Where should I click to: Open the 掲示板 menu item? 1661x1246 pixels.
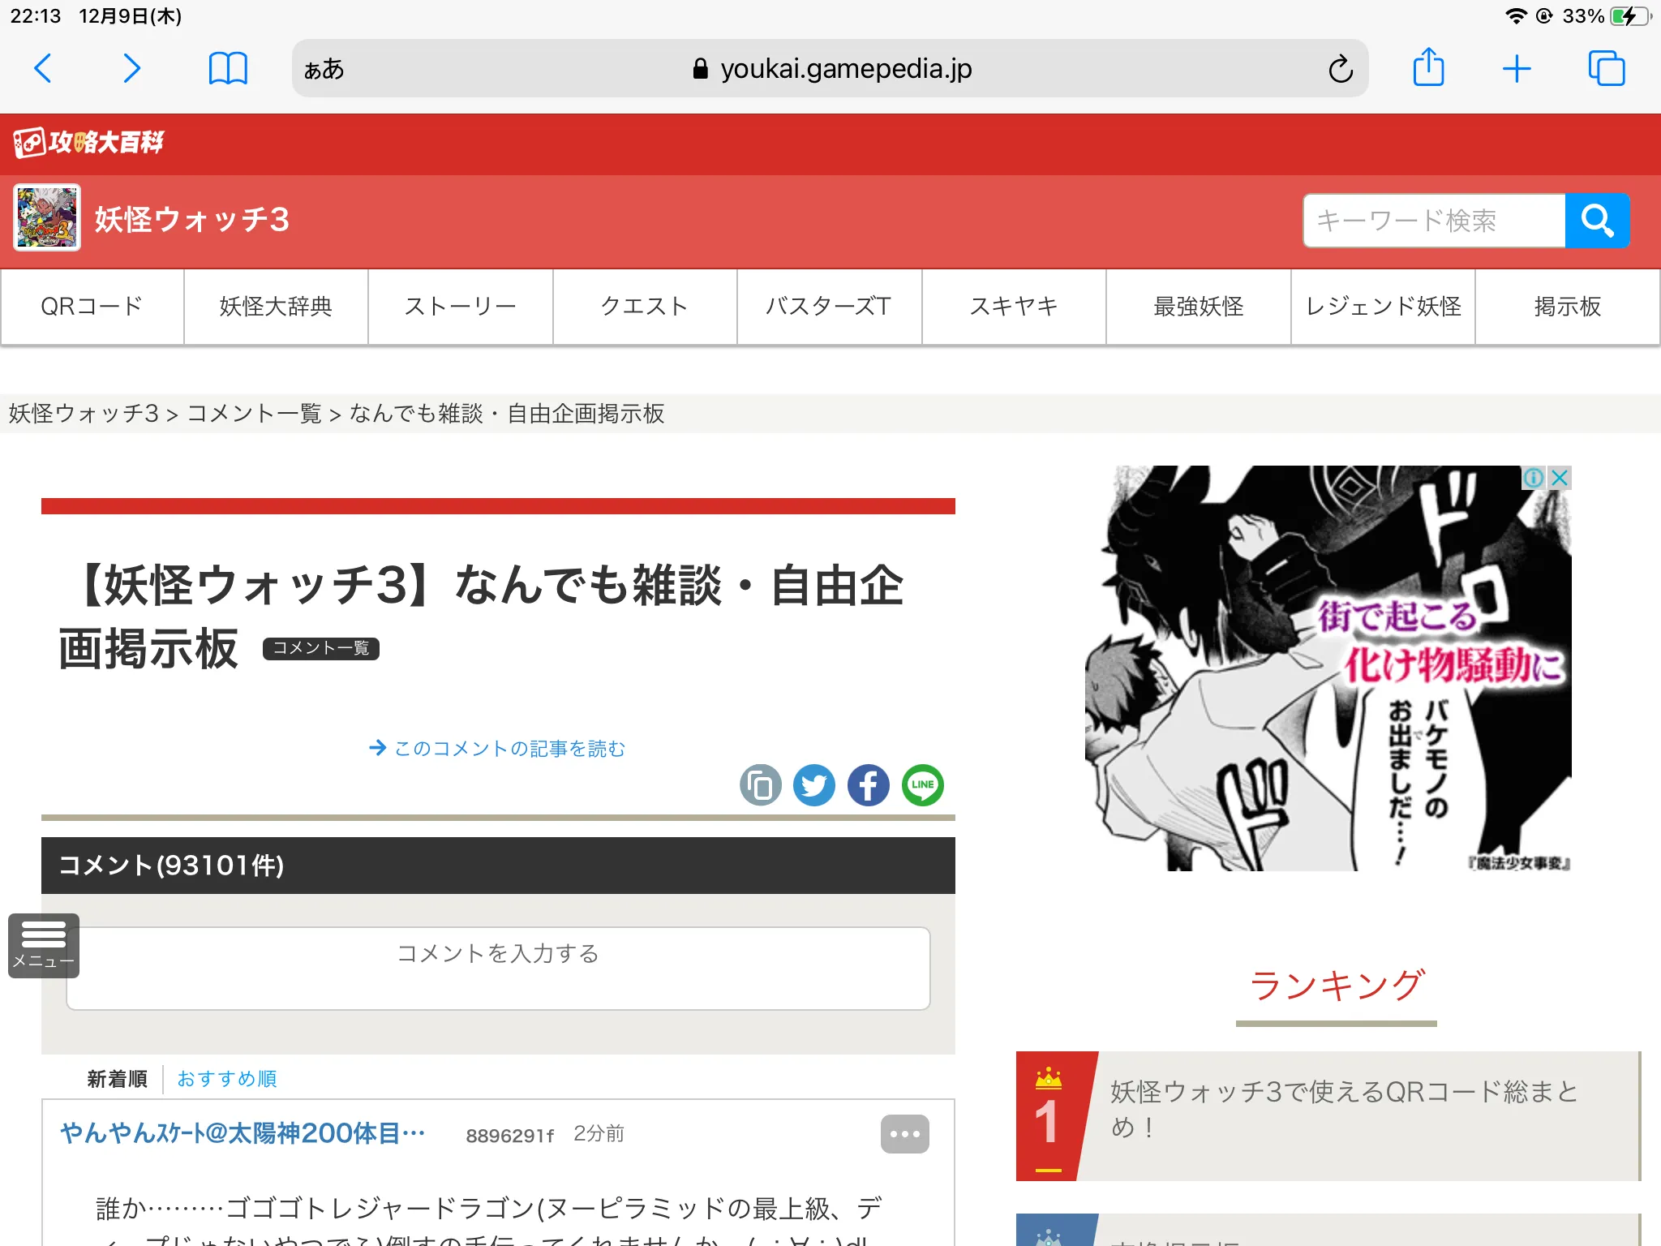pos(1568,307)
